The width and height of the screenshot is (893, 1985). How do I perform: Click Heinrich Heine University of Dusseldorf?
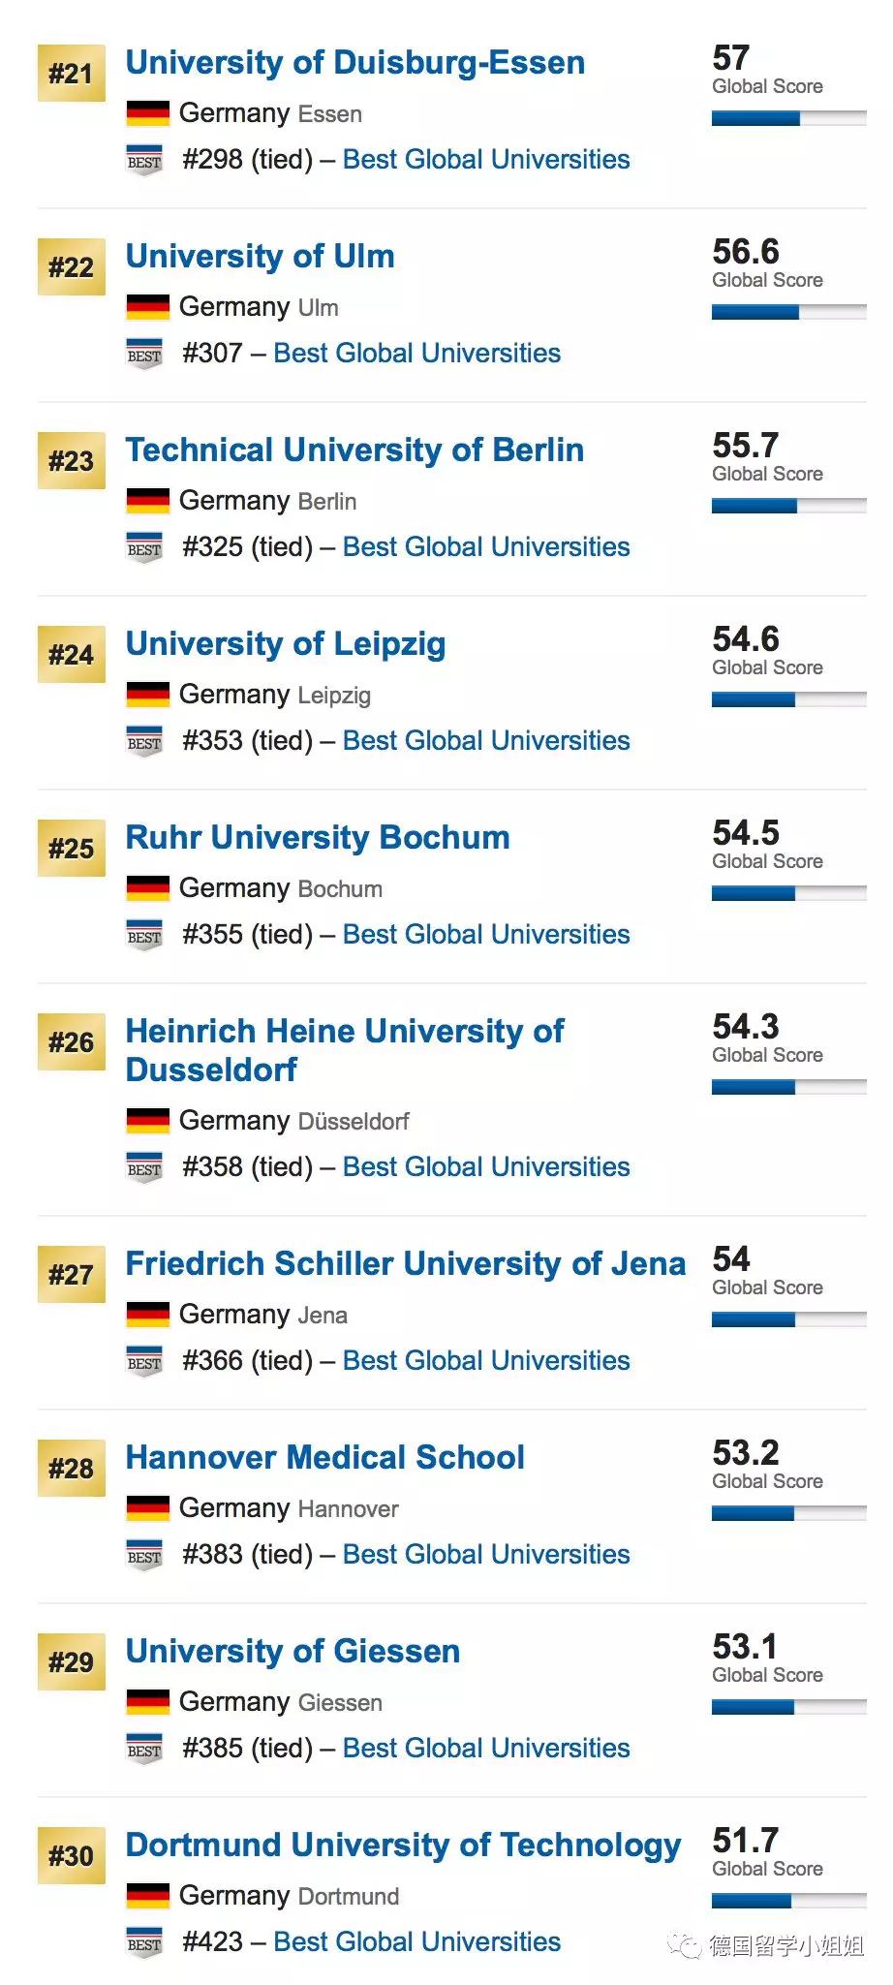coord(344,1050)
